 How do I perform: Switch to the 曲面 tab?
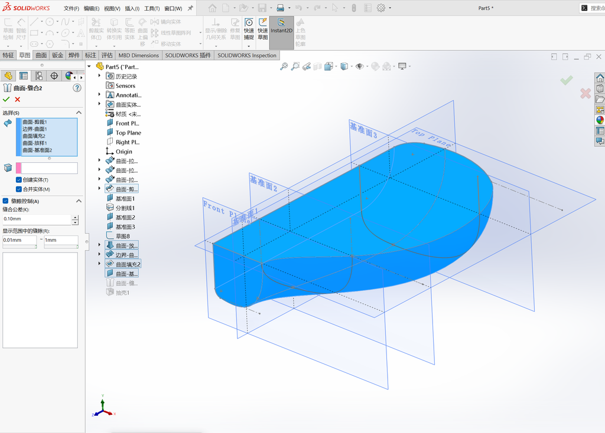(x=41, y=55)
